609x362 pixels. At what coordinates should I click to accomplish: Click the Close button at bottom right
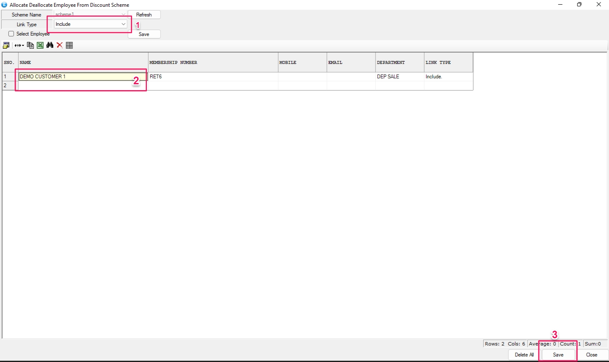point(591,355)
